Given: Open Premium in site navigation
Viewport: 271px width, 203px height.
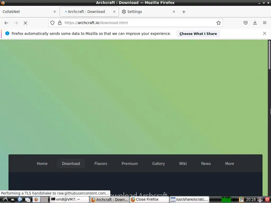Looking at the screenshot, I should 130,163.
